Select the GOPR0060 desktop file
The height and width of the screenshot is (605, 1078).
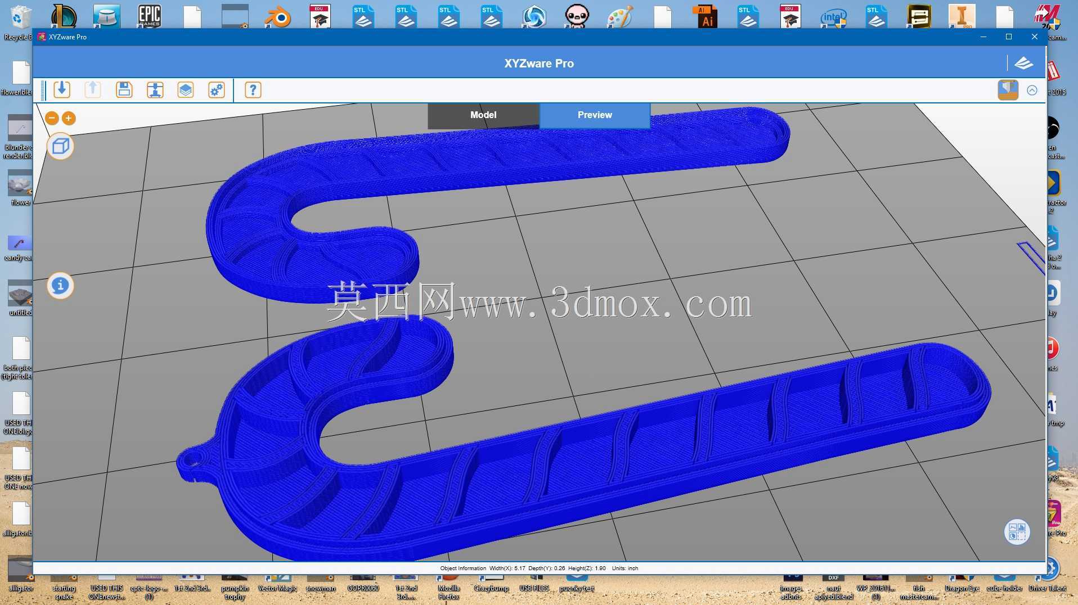pos(363,584)
